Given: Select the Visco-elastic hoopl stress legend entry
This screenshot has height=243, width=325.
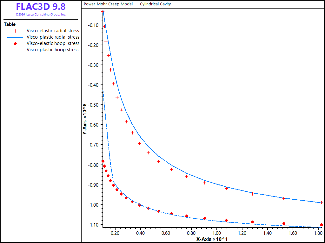Looking at the screenshot, I should click(53, 43).
